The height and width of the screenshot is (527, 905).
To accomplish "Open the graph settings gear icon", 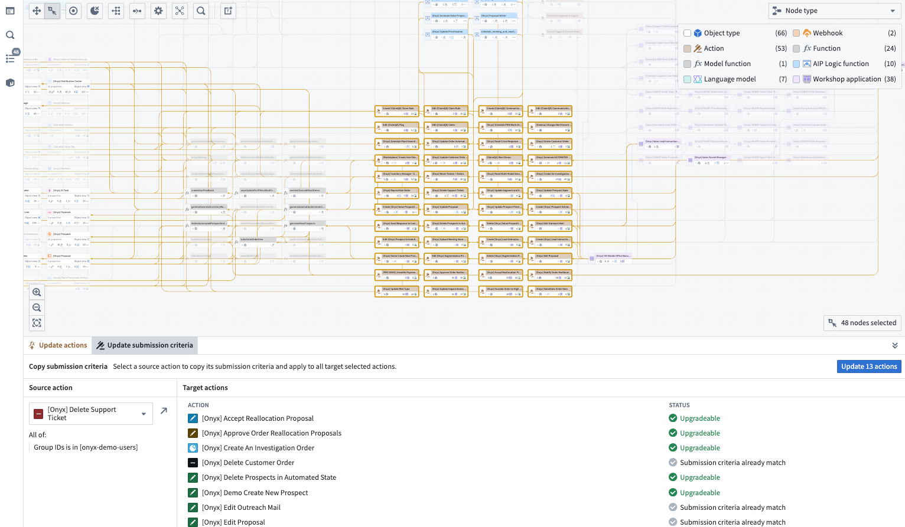I will [158, 11].
